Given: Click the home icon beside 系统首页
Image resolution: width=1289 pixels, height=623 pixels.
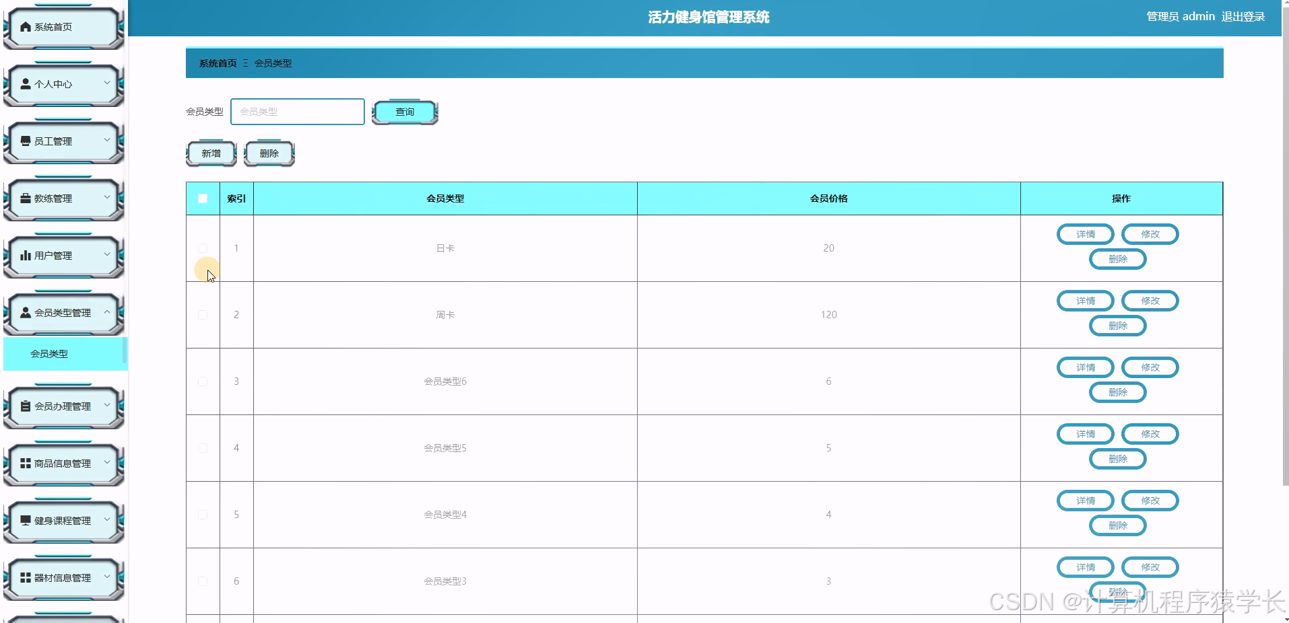Looking at the screenshot, I should tap(26, 27).
